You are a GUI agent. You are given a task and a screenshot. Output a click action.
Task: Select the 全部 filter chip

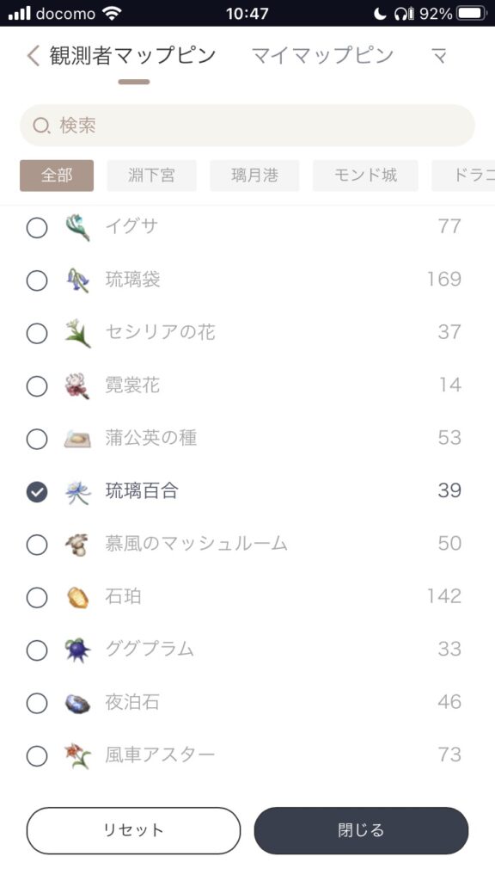click(x=57, y=176)
